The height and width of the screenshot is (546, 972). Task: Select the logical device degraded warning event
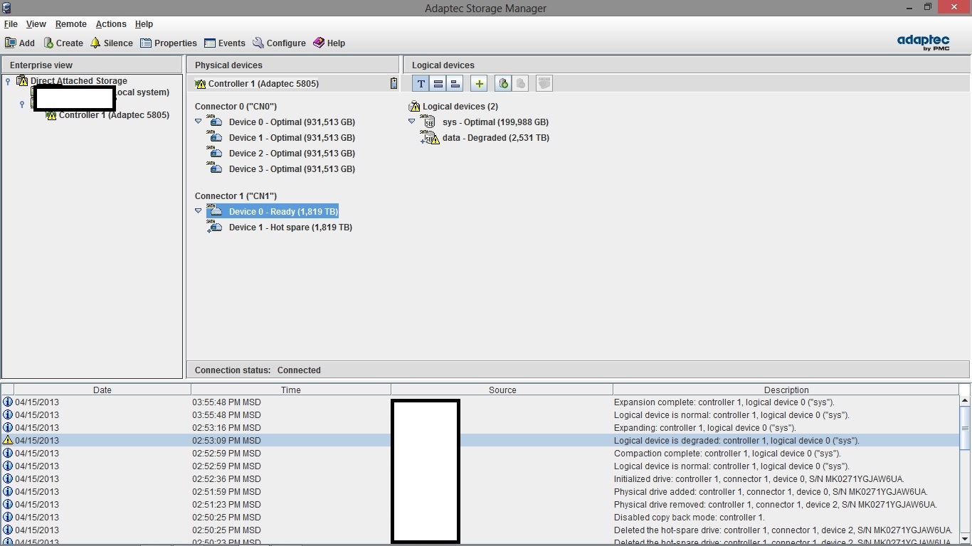(736, 441)
